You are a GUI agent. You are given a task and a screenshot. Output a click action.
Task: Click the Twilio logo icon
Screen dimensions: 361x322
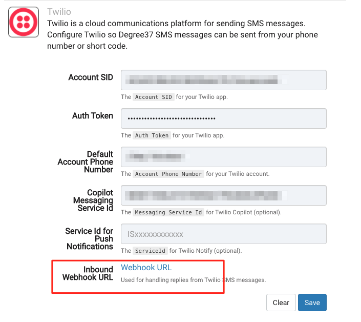24,22
